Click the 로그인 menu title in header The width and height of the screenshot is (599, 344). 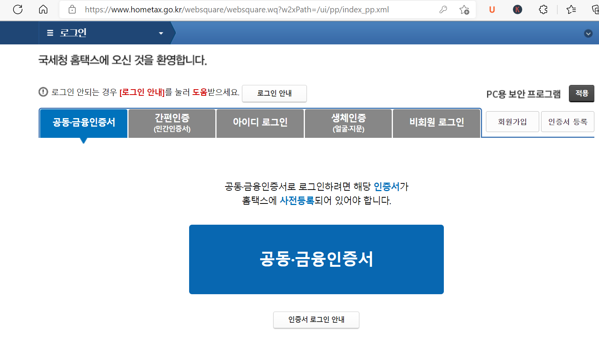click(x=73, y=33)
